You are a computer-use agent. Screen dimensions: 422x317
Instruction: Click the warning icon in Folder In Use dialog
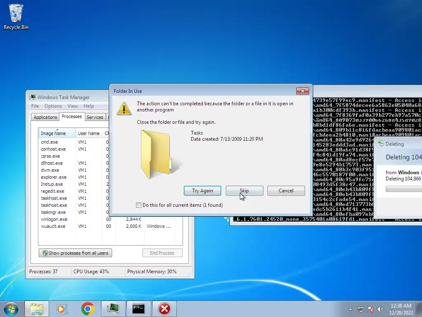pyautogui.click(x=124, y=109)
